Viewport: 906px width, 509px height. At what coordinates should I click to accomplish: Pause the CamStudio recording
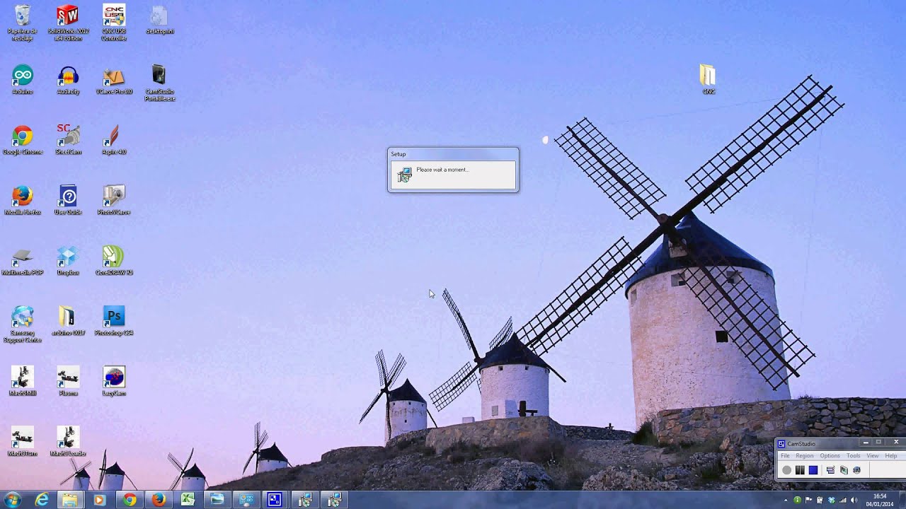coord(800,470)
